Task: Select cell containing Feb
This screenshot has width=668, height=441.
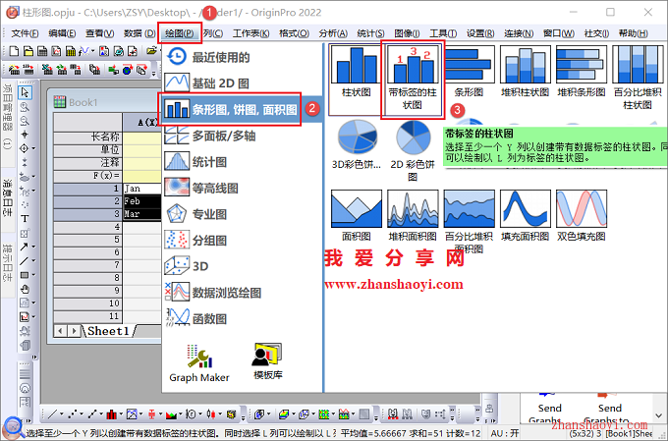Action: click(142, 201)
